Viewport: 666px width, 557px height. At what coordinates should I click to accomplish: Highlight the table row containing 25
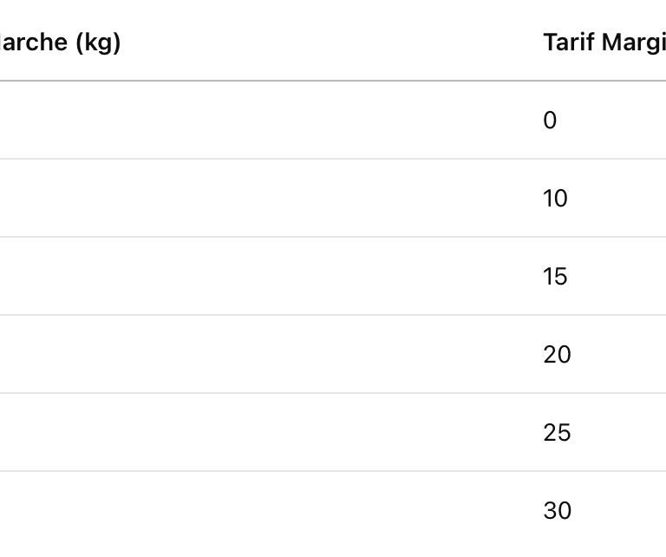coord(347,433)
